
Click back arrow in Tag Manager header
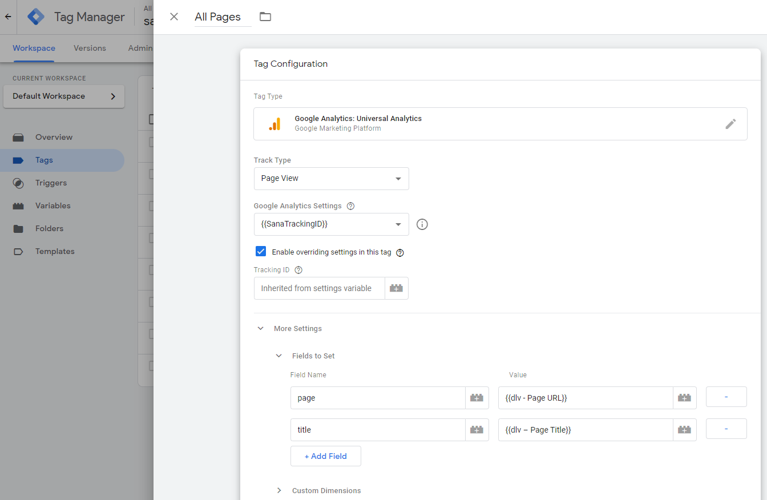point(8,17)
